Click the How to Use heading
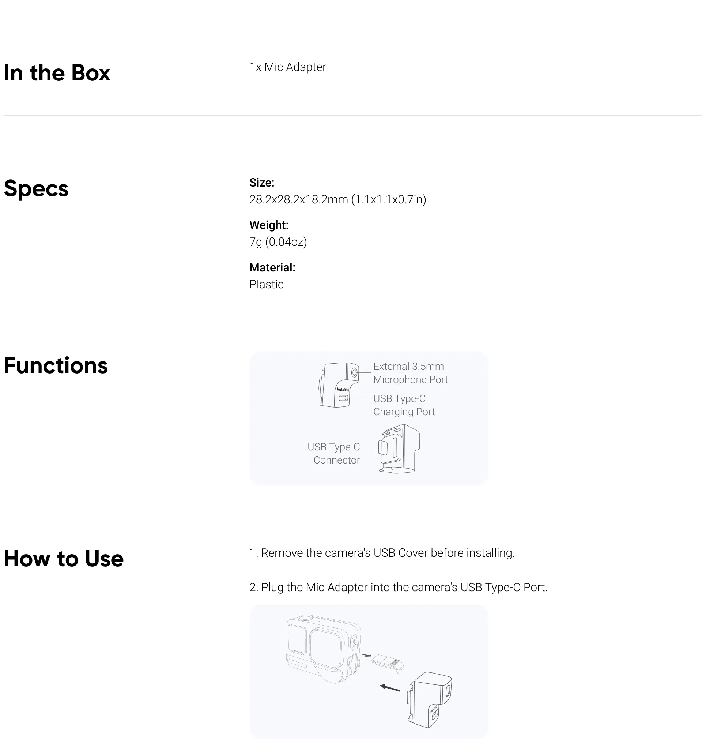 click(x=64, y=559)
